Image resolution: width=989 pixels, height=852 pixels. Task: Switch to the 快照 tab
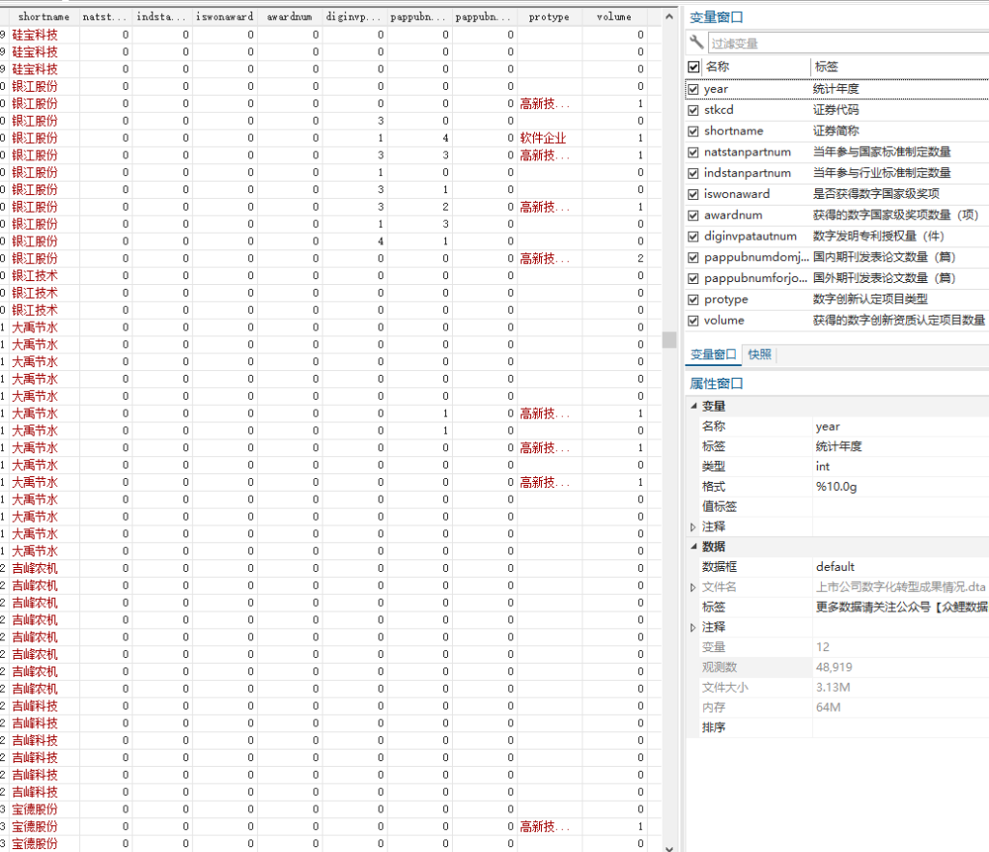point(759,355)
